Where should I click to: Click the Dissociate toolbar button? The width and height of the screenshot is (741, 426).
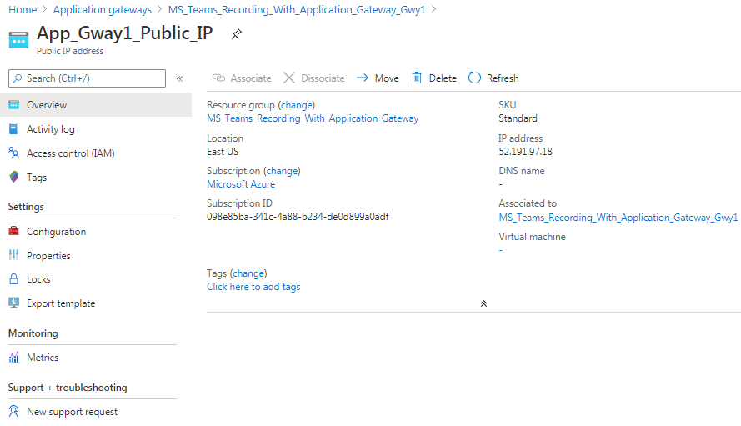313,78
